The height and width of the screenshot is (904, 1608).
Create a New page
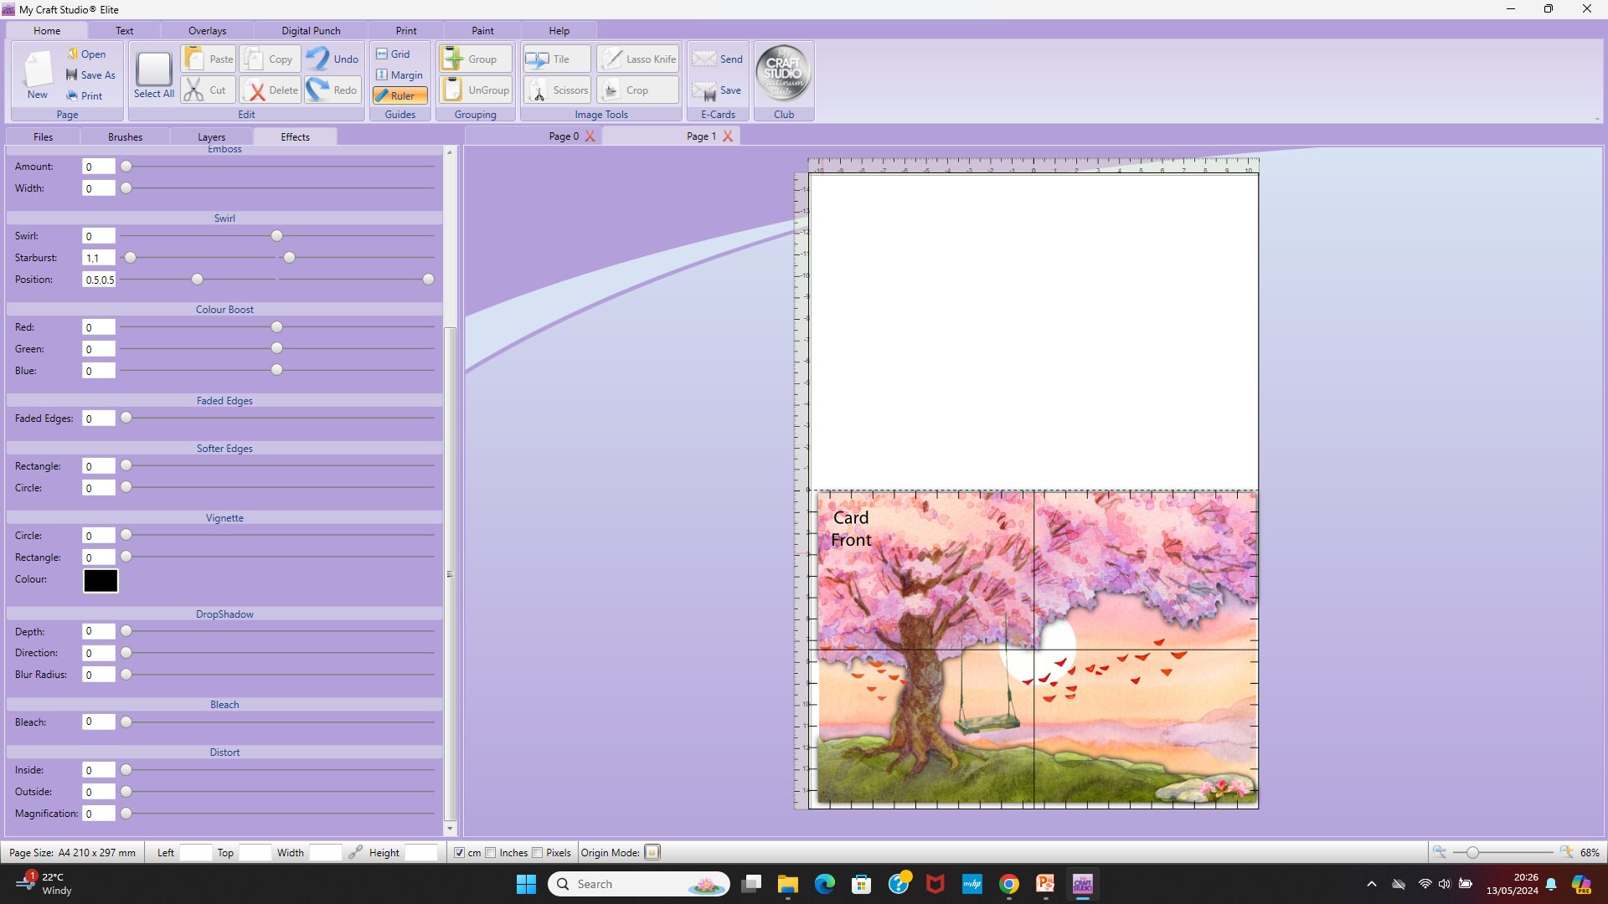[38, 74]
